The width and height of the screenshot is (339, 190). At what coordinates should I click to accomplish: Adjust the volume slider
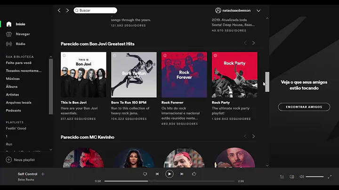coord(315,177)
